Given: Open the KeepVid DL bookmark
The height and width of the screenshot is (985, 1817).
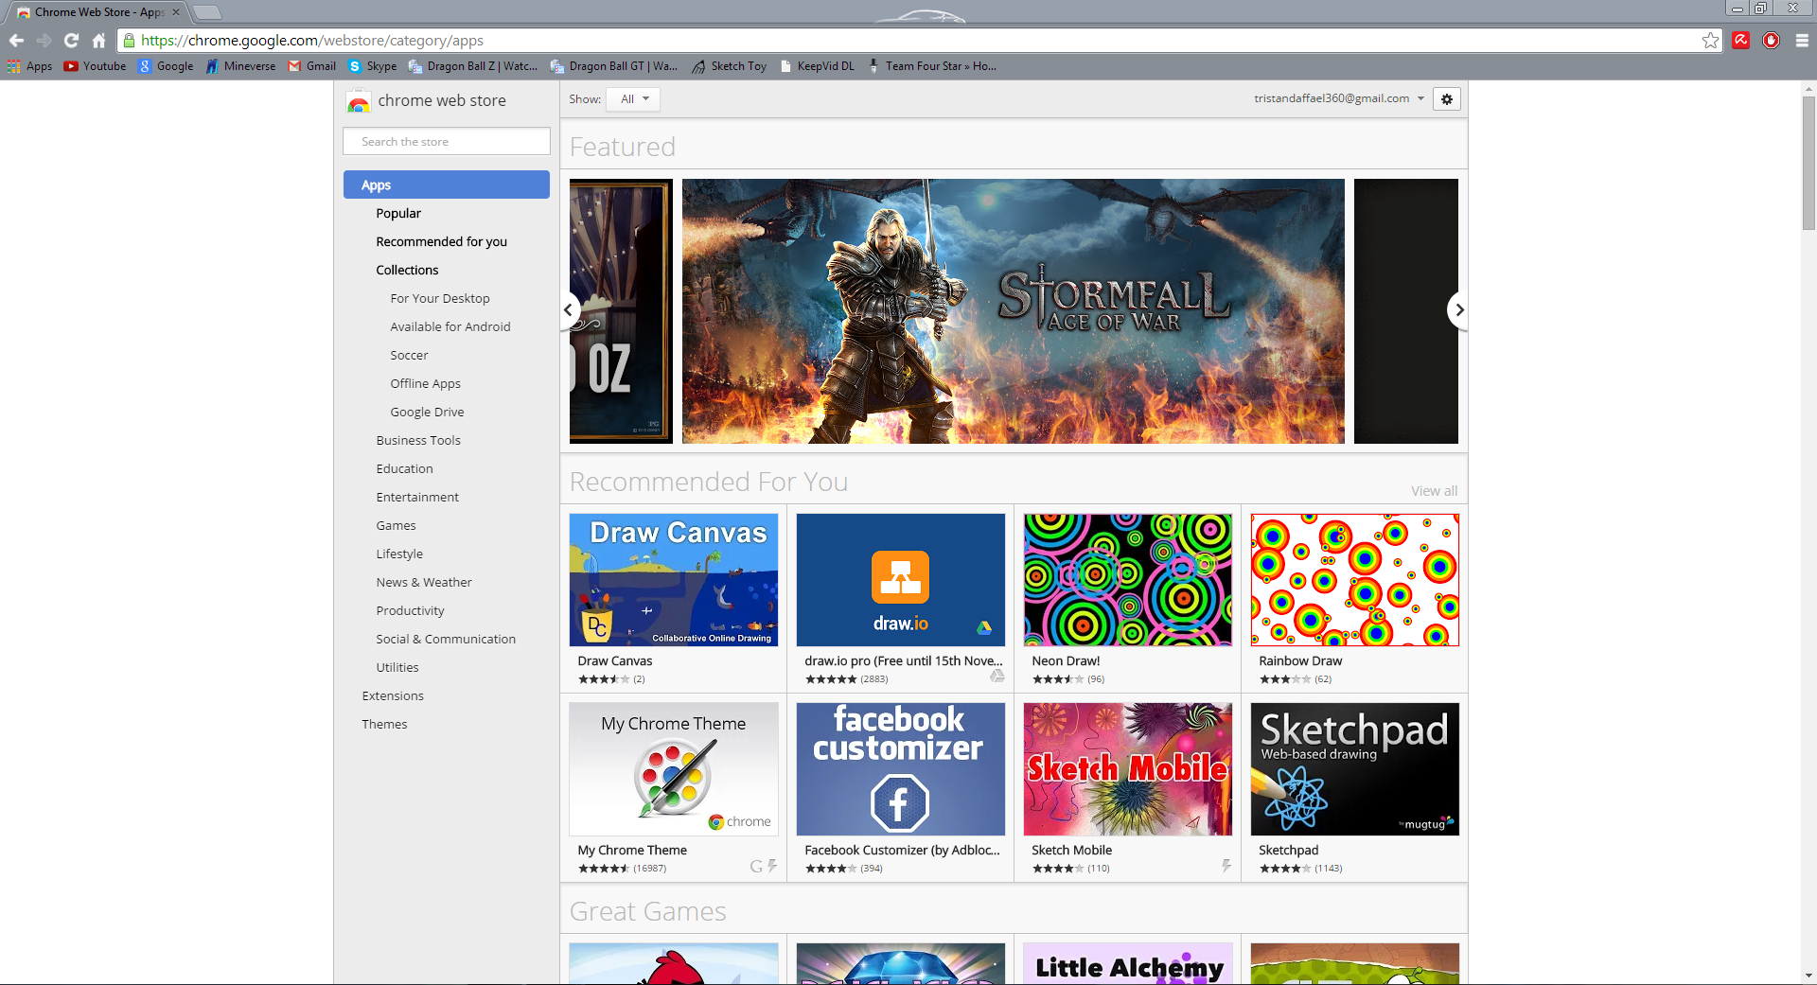Looking at the screenshot, I should (817, 66).
